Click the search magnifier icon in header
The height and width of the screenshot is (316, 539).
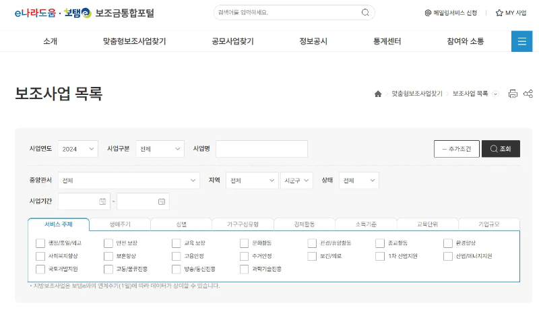[x=365, y=13]
